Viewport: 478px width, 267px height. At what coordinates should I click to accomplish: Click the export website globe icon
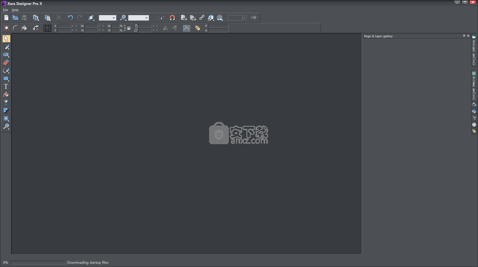click(x=211, y=18)
